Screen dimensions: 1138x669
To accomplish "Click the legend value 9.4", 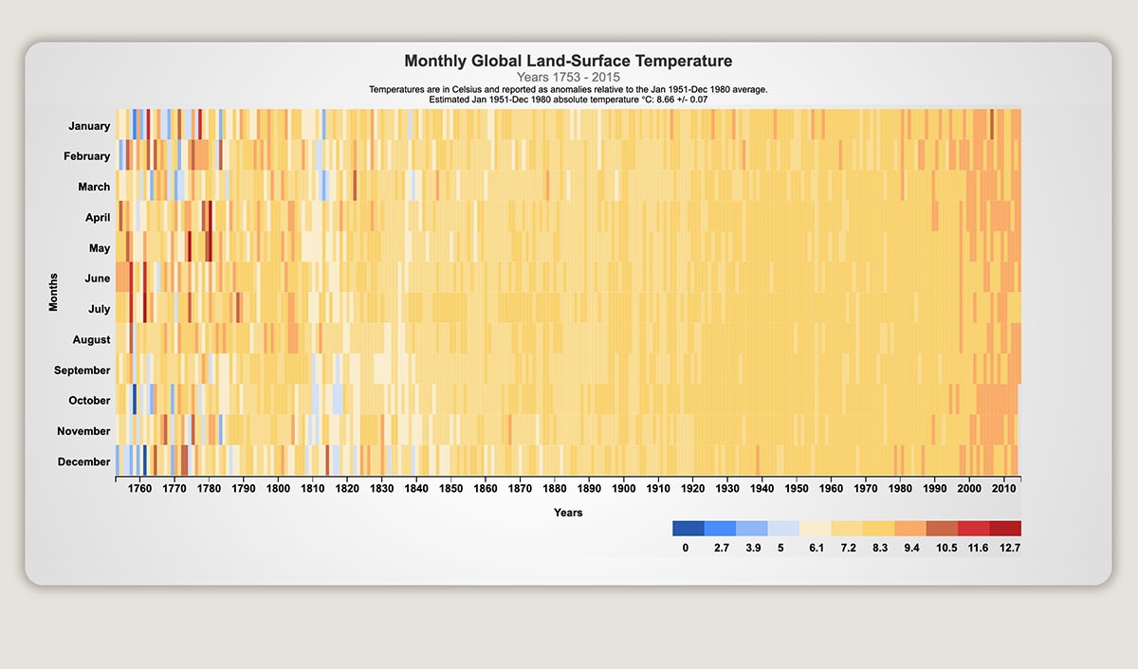I will pos(910,548).
